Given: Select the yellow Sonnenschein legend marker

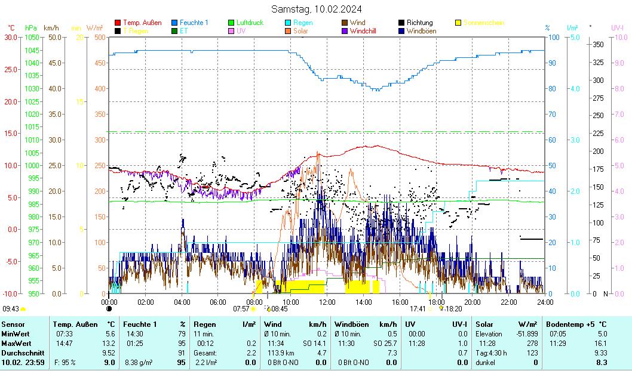Looking at the screenshot, I should pos(458,23).
